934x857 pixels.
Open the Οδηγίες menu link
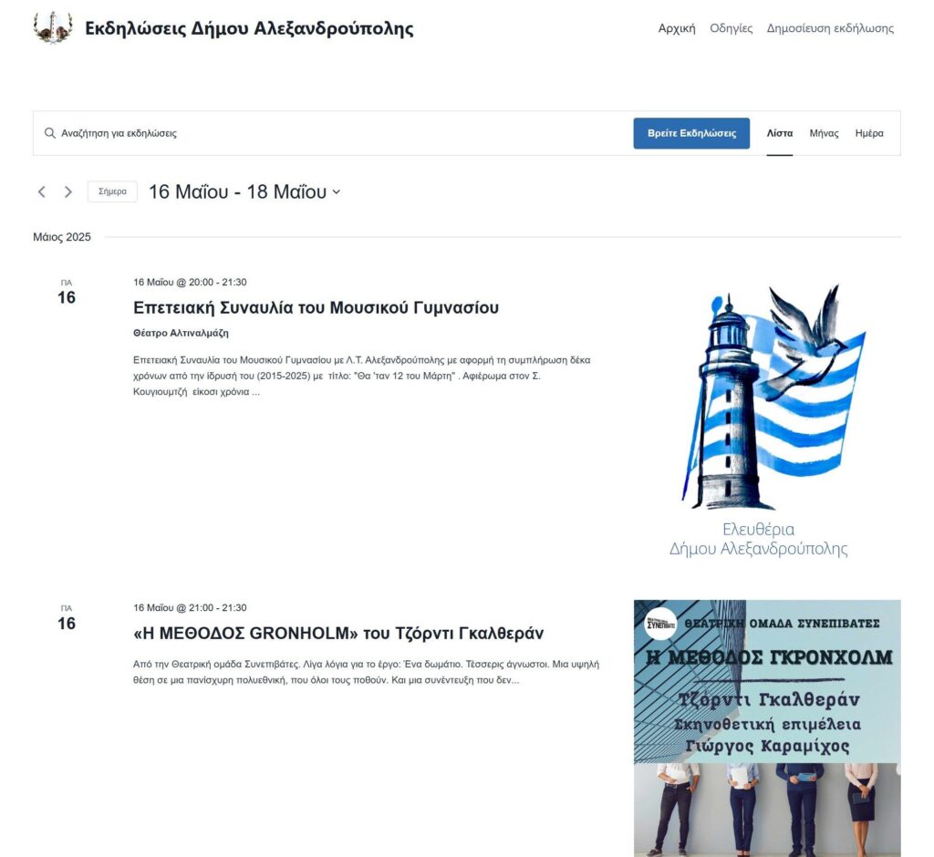point(731,28)
